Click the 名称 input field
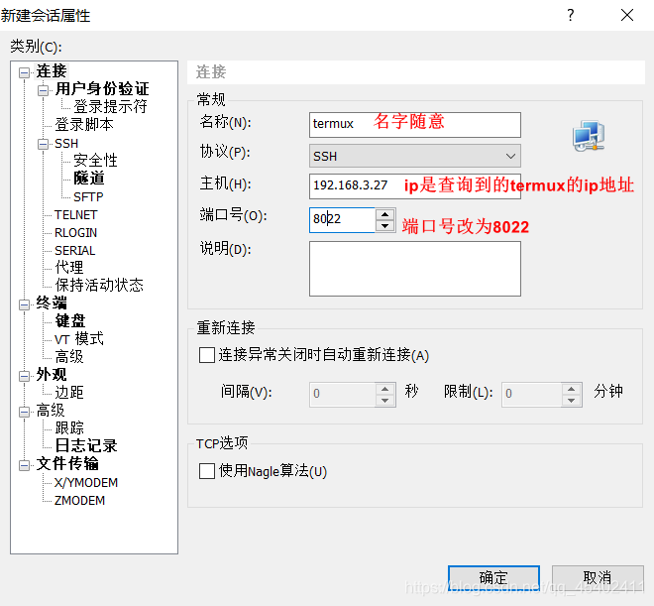The height and width of the screenshot is (606, 654). click(414, 124)
